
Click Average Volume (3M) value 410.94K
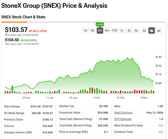click(x=48, y=132)
